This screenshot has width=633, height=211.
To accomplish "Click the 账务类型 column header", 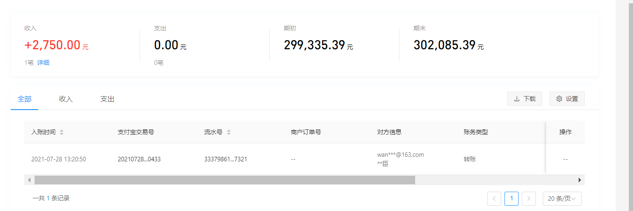I will click(x=476, y=132).
